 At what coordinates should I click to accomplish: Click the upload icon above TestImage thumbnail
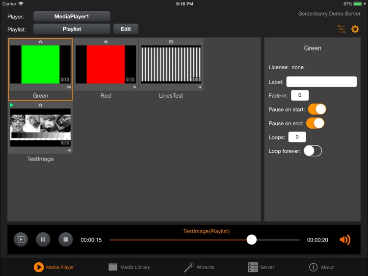click(x=40, y=105)
